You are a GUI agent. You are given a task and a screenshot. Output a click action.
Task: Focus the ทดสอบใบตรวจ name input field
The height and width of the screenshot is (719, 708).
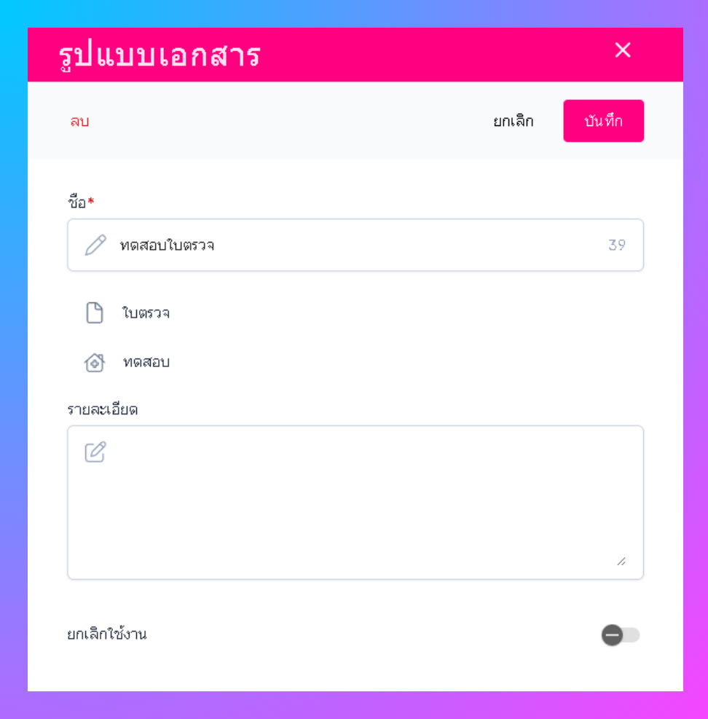355,245
